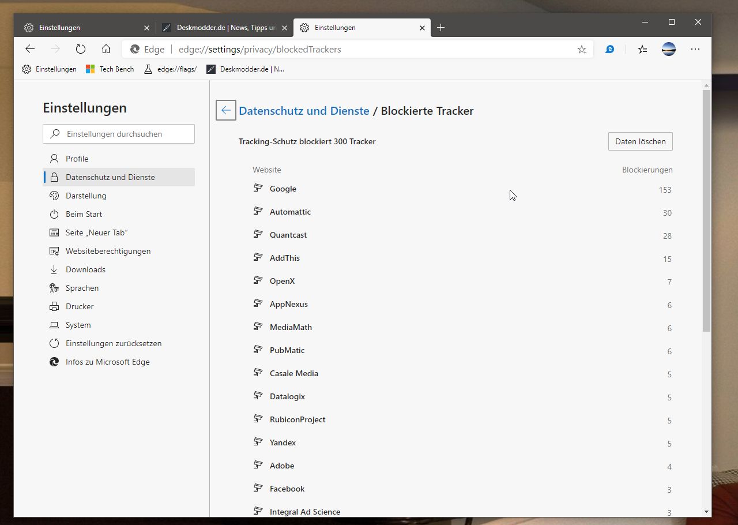Click the tracker icon beside Yandex
This screenshot has height=525, width=738.
tap(258, 442)
